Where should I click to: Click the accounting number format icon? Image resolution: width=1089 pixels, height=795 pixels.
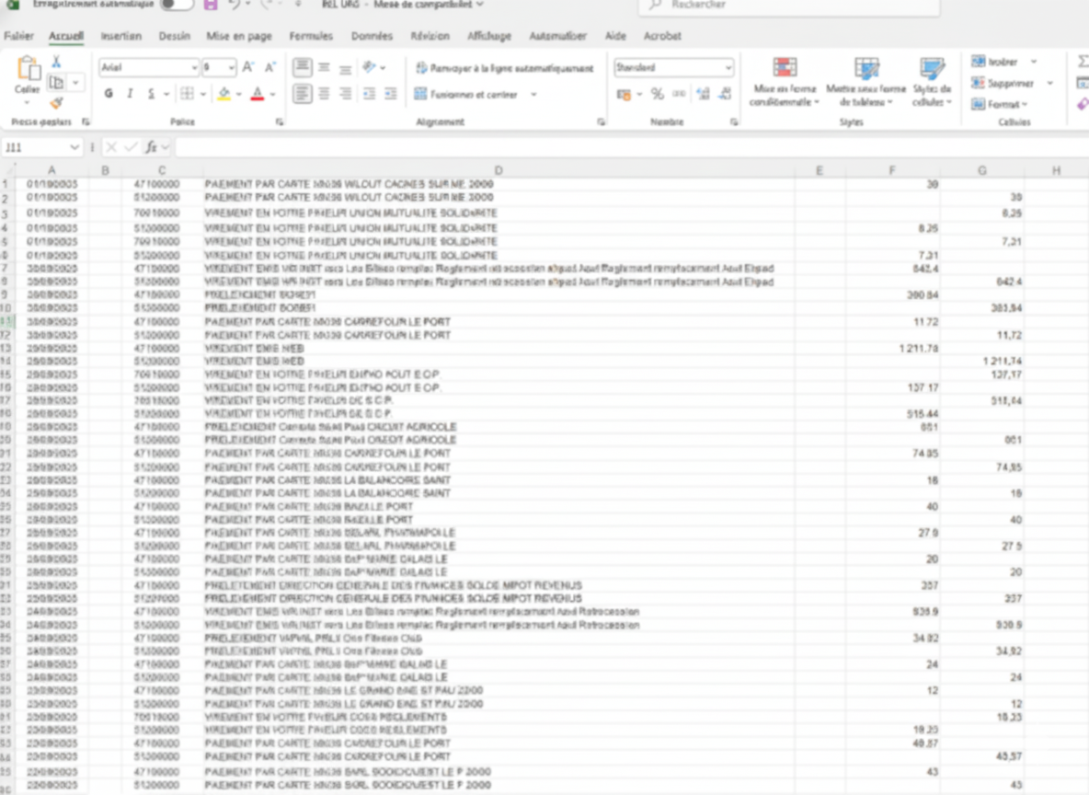pyautogui.click(x=624, y=94)
